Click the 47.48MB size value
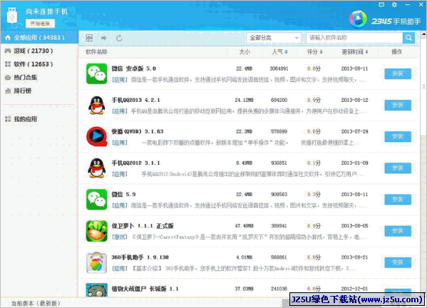The height and width of the screenshot is (308, 427). click(245, 226)
